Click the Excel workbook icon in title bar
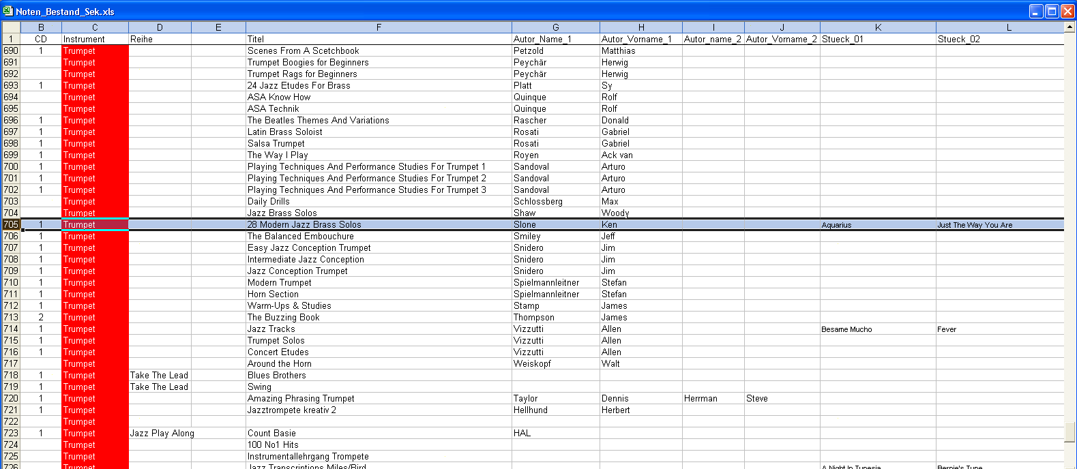Image resolution: width=1077 pixels, height=469 pixels. point(8,11)
